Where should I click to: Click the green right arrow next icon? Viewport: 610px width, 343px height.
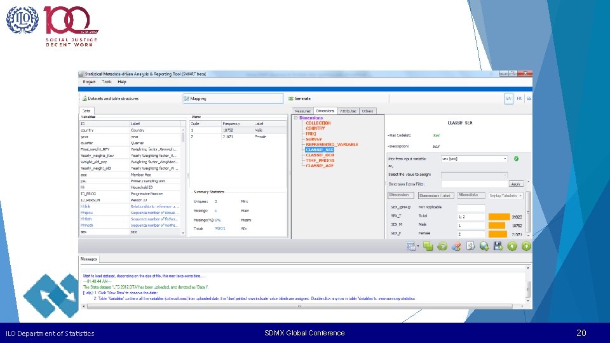point(526,246)
